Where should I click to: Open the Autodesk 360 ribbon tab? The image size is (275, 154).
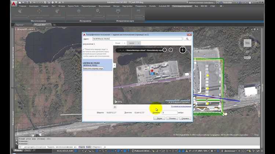[164, 6]
